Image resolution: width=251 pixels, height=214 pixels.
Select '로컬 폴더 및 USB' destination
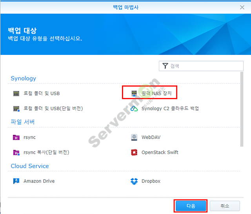click(x=42, y=93)
